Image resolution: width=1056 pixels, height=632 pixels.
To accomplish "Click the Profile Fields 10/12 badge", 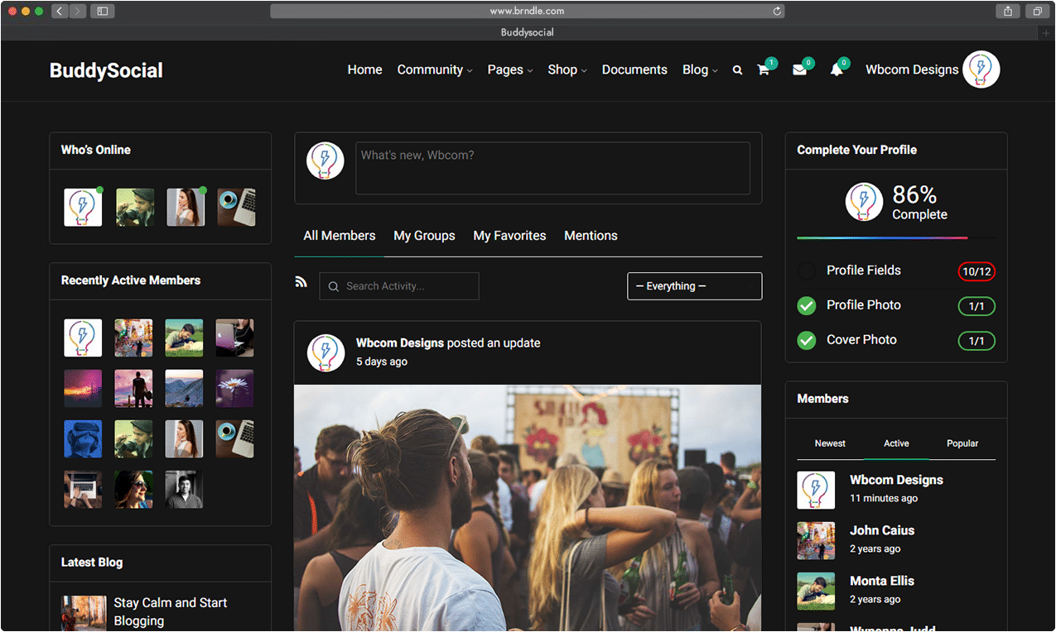I will (976, 271).
